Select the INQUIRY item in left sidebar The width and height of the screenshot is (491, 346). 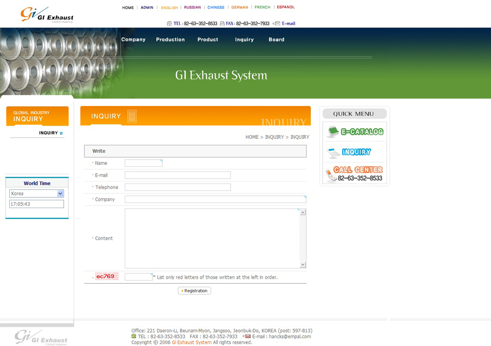tap(49, 133)
